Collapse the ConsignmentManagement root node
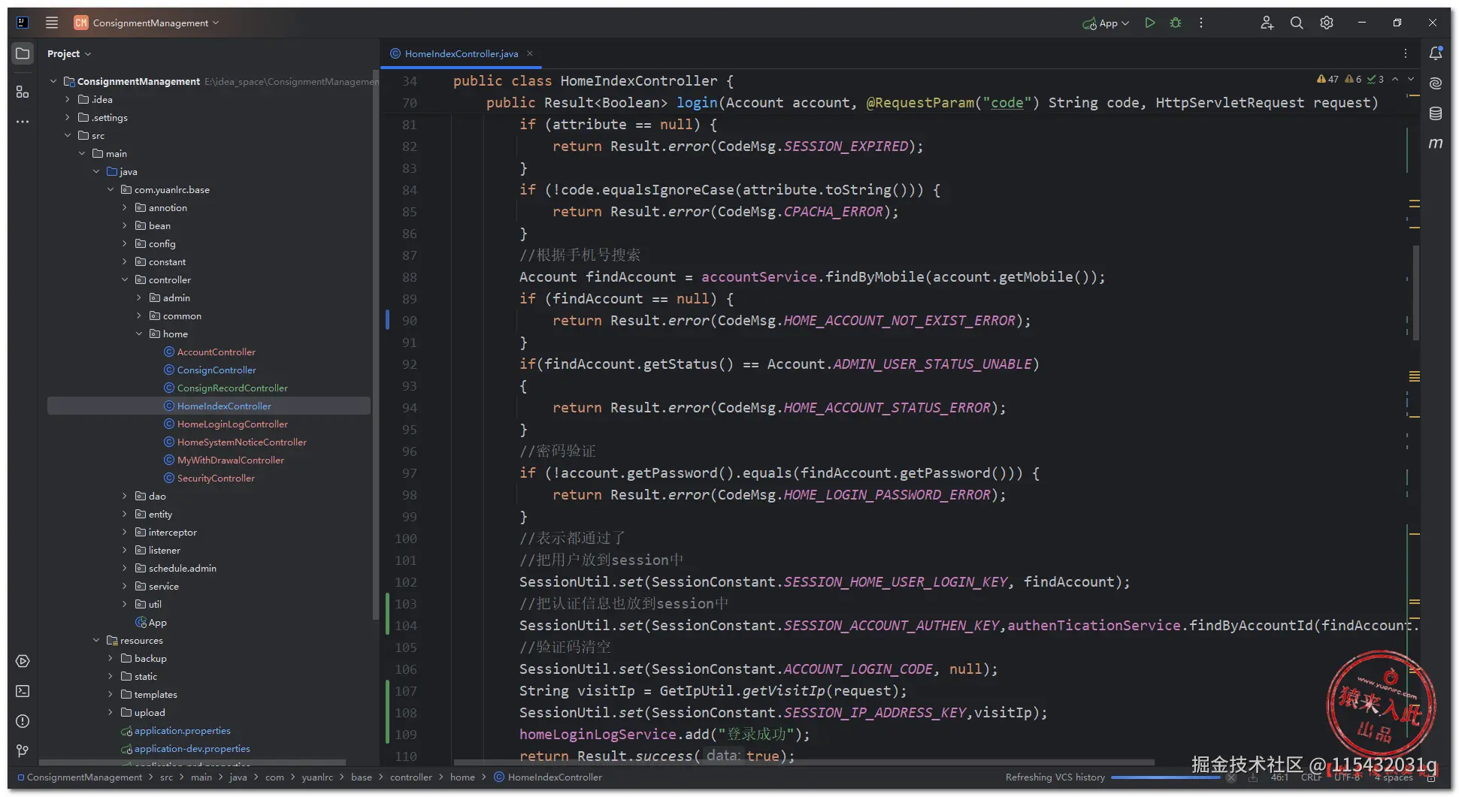The width and height of the screenshot is (1459, 797). pyautogui.click(x=53, y=81)
